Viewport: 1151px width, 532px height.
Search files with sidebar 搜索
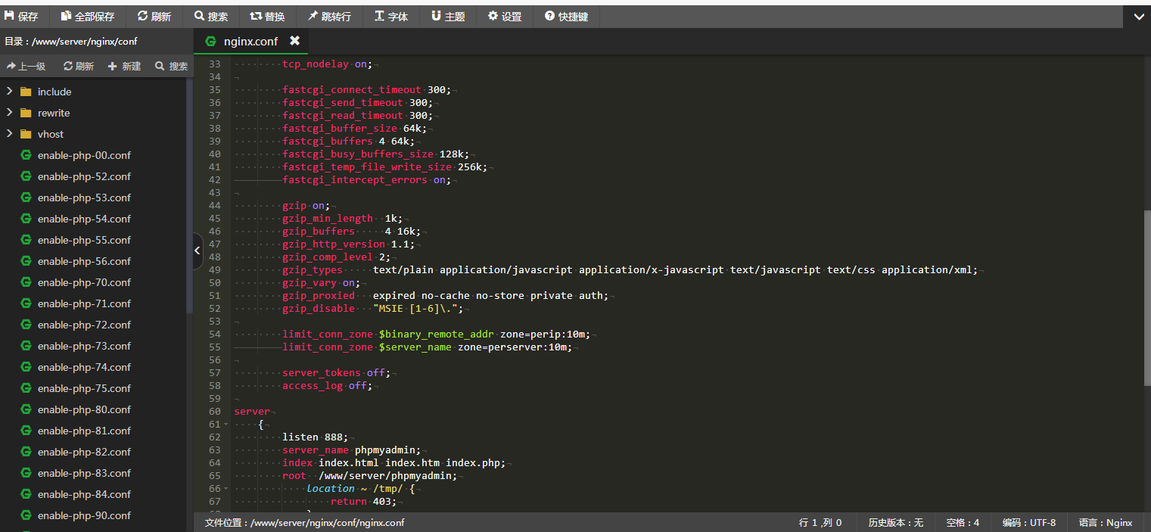click(172, 66)
